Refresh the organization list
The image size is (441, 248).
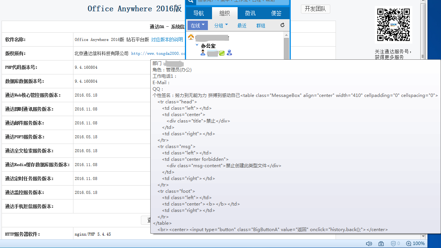point(282,25)
